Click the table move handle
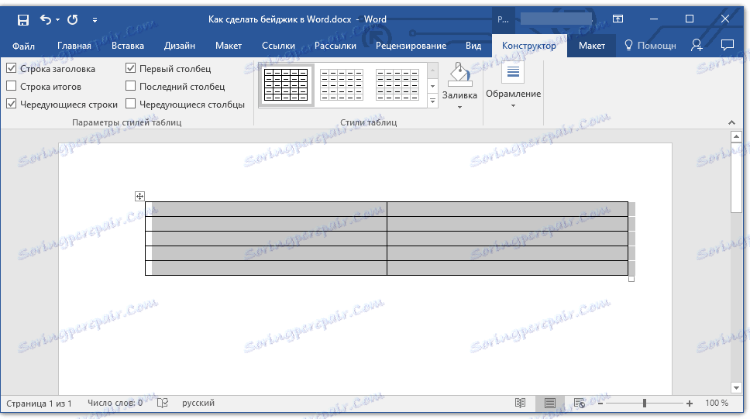750x419 pixels. 139,196
